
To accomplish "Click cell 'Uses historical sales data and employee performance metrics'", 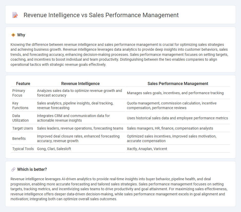I will click(x=178, y=118).
